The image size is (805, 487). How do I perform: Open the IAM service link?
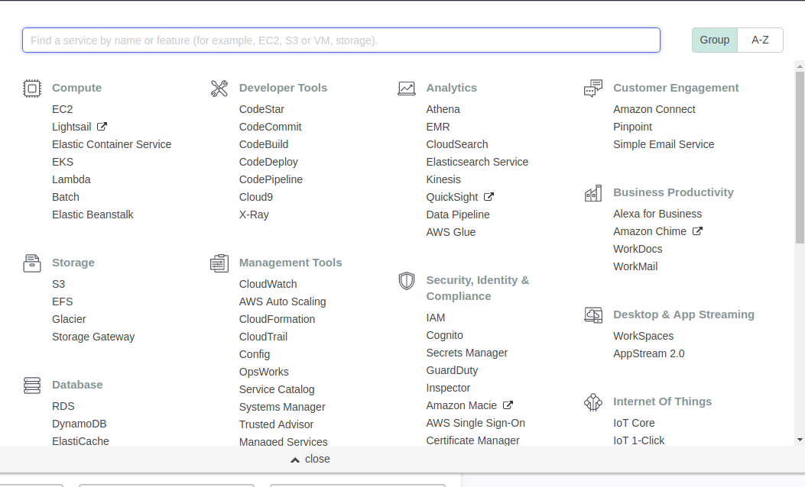(x=436, y=318)
